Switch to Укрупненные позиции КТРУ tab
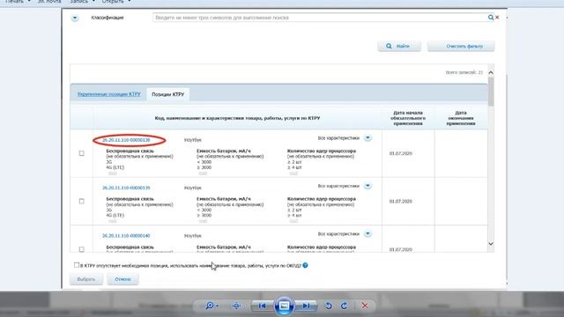The image size is (564, 317). pyautogui.click(x=108, y=94)
